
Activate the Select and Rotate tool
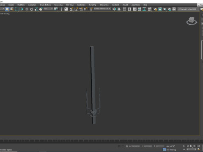tap(31, 9)
